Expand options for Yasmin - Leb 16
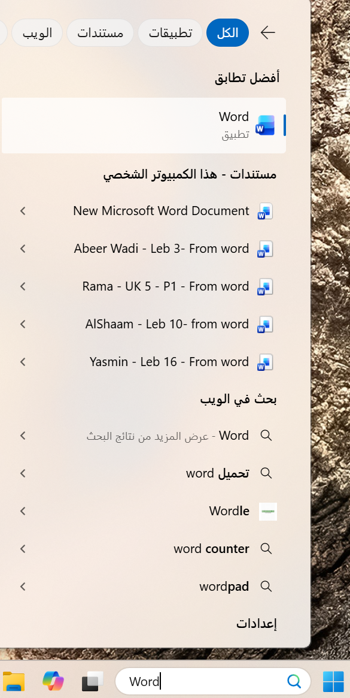The width and height of the screenshot is (350, 698). tap(23, 362)
